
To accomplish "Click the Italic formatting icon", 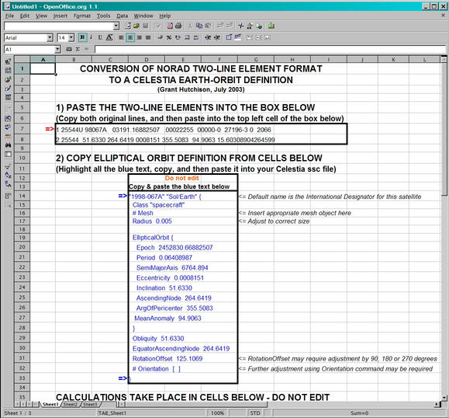I will coord(92,37).
